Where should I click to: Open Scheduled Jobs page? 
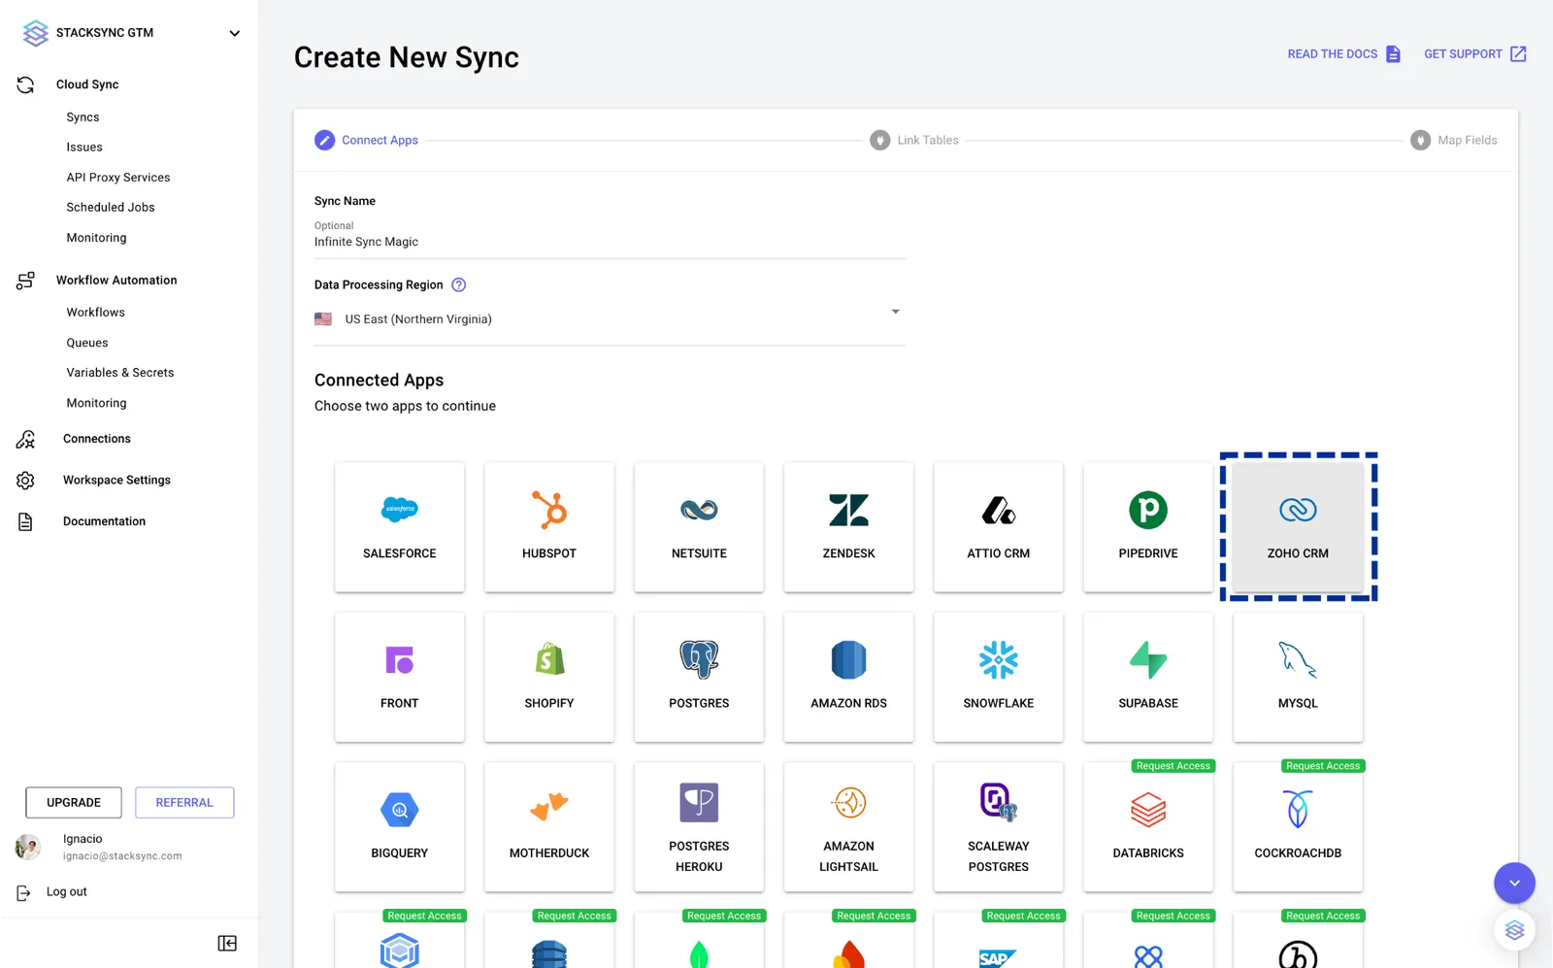tap(111, 207)
